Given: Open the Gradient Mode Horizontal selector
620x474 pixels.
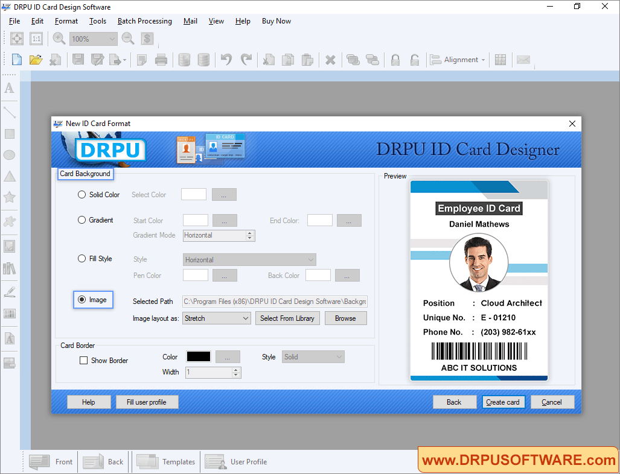Looking at the screenshot, I should pos(219,235).
